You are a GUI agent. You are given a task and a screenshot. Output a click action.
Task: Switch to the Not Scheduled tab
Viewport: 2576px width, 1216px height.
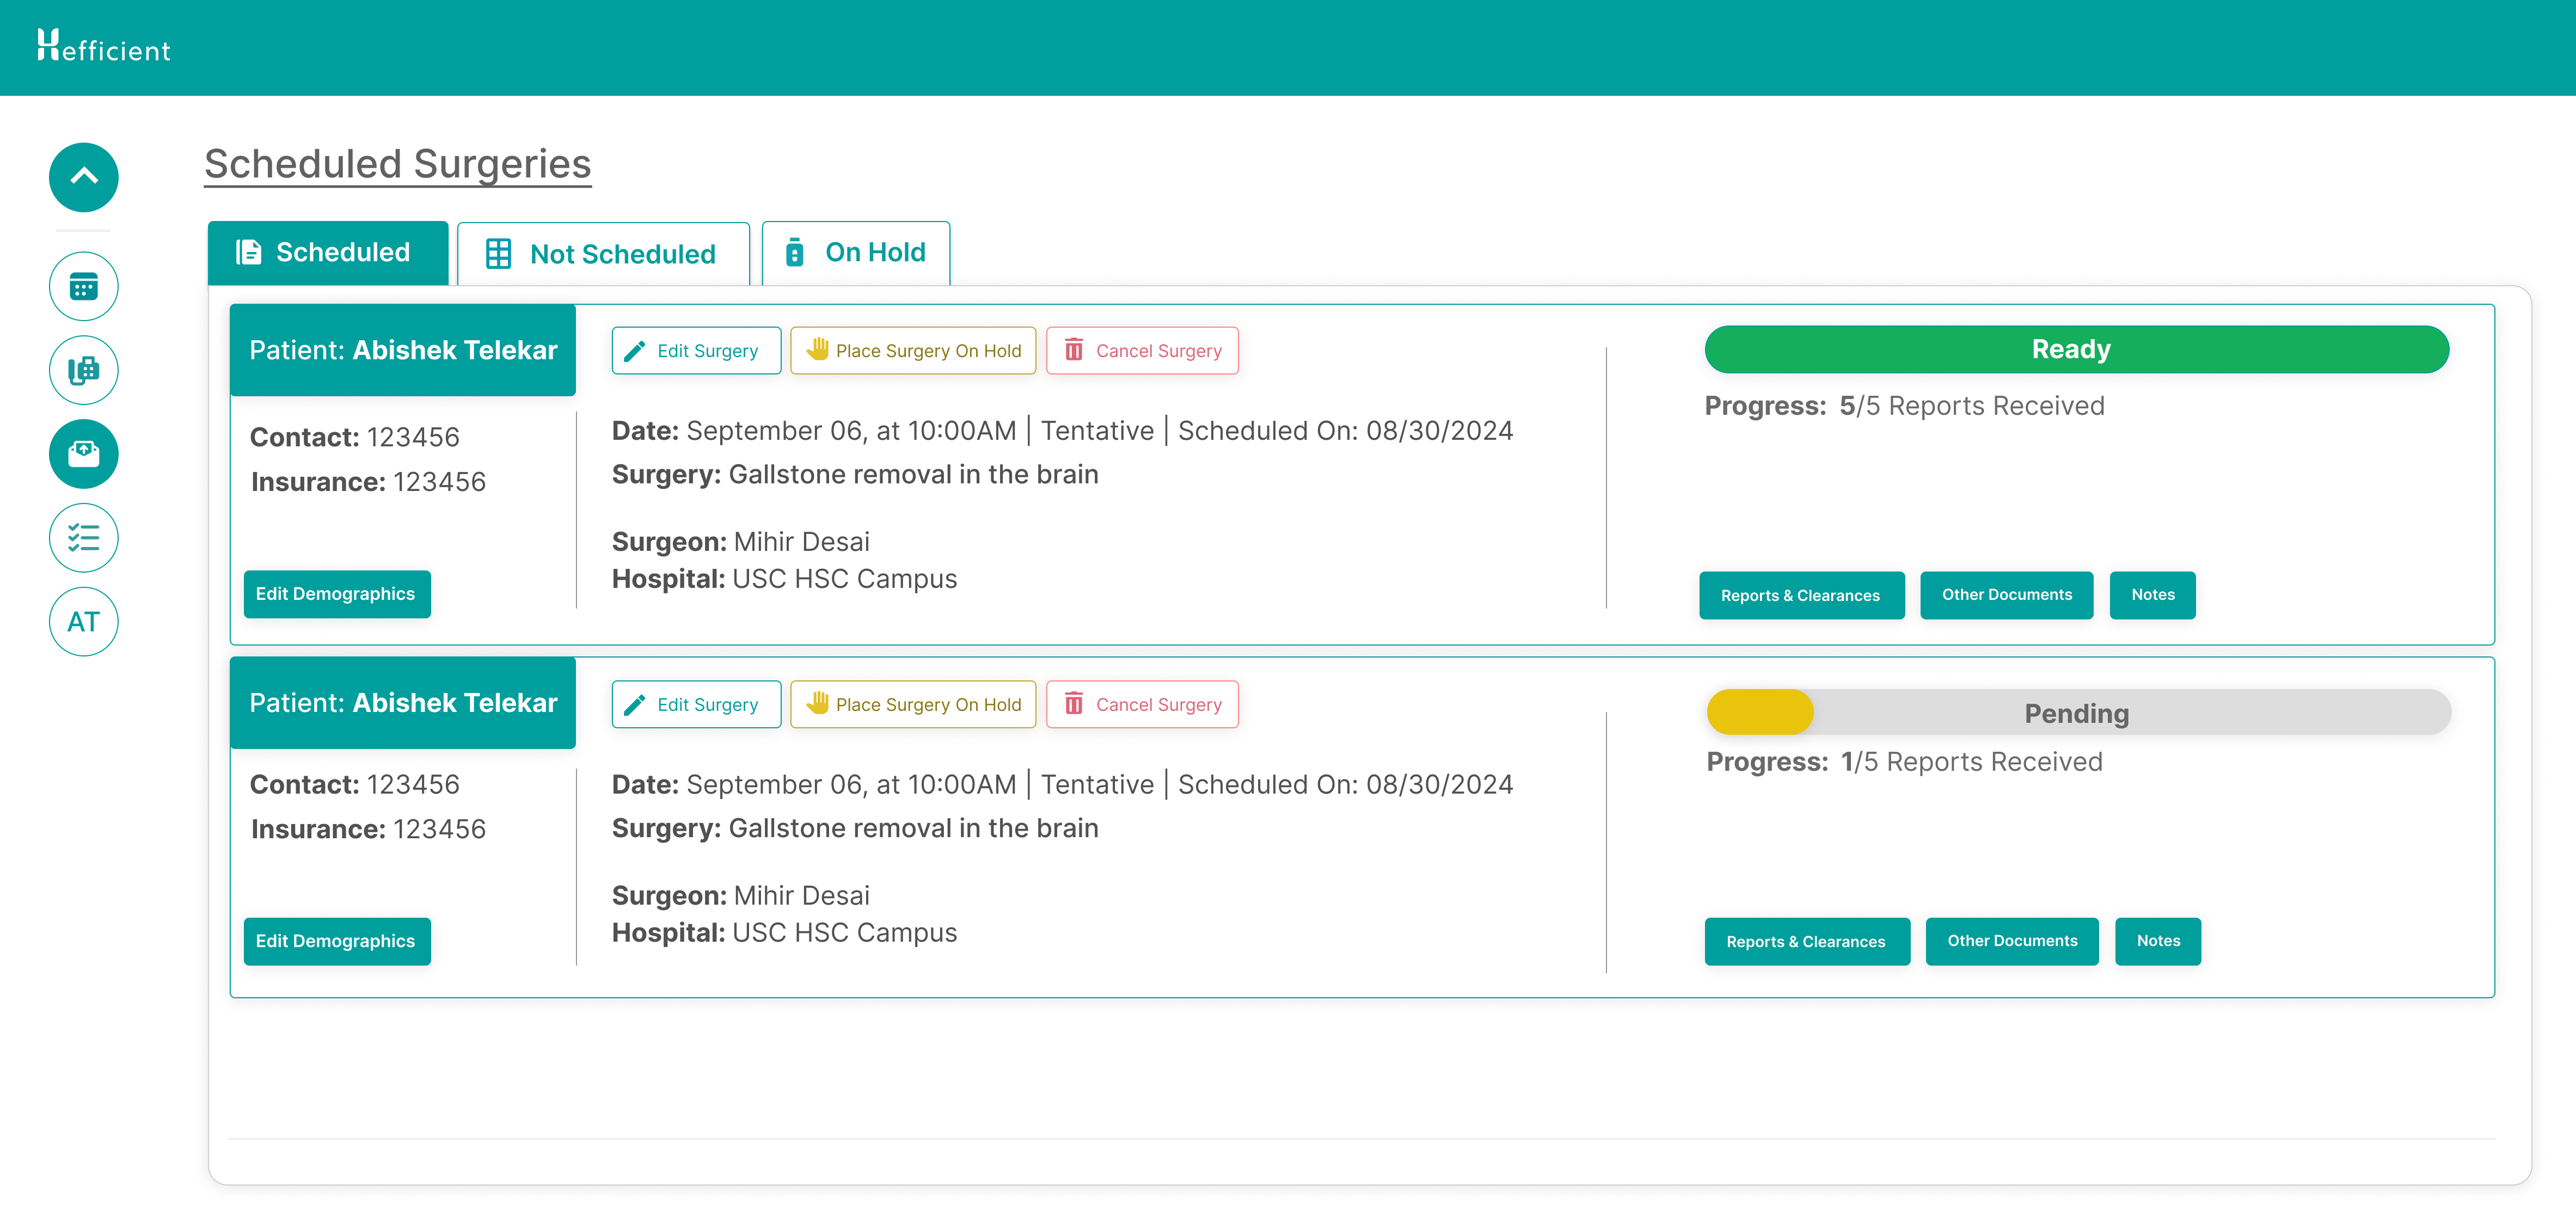(603, 254)
